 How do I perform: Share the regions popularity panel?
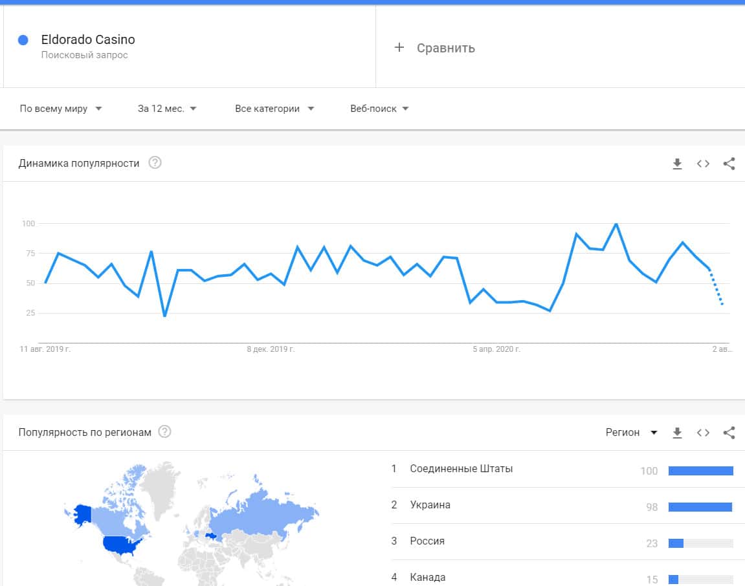point(729,433)
